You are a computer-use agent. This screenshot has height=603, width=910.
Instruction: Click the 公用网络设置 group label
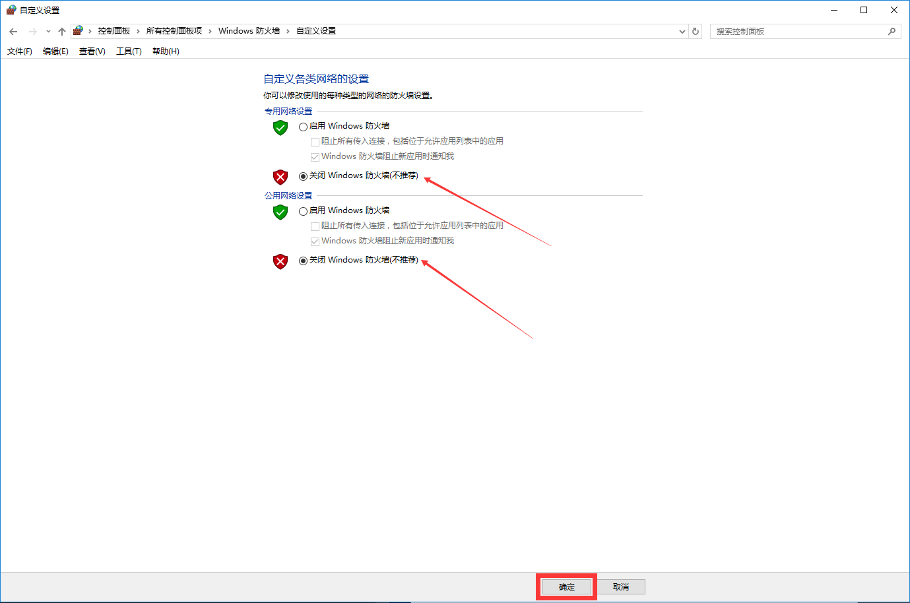[288, 196]
